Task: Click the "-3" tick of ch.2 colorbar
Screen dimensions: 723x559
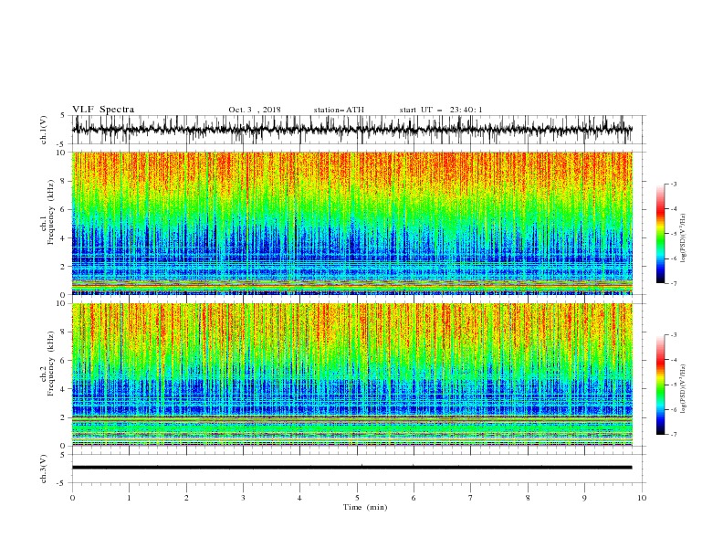Action: (674, 335)
